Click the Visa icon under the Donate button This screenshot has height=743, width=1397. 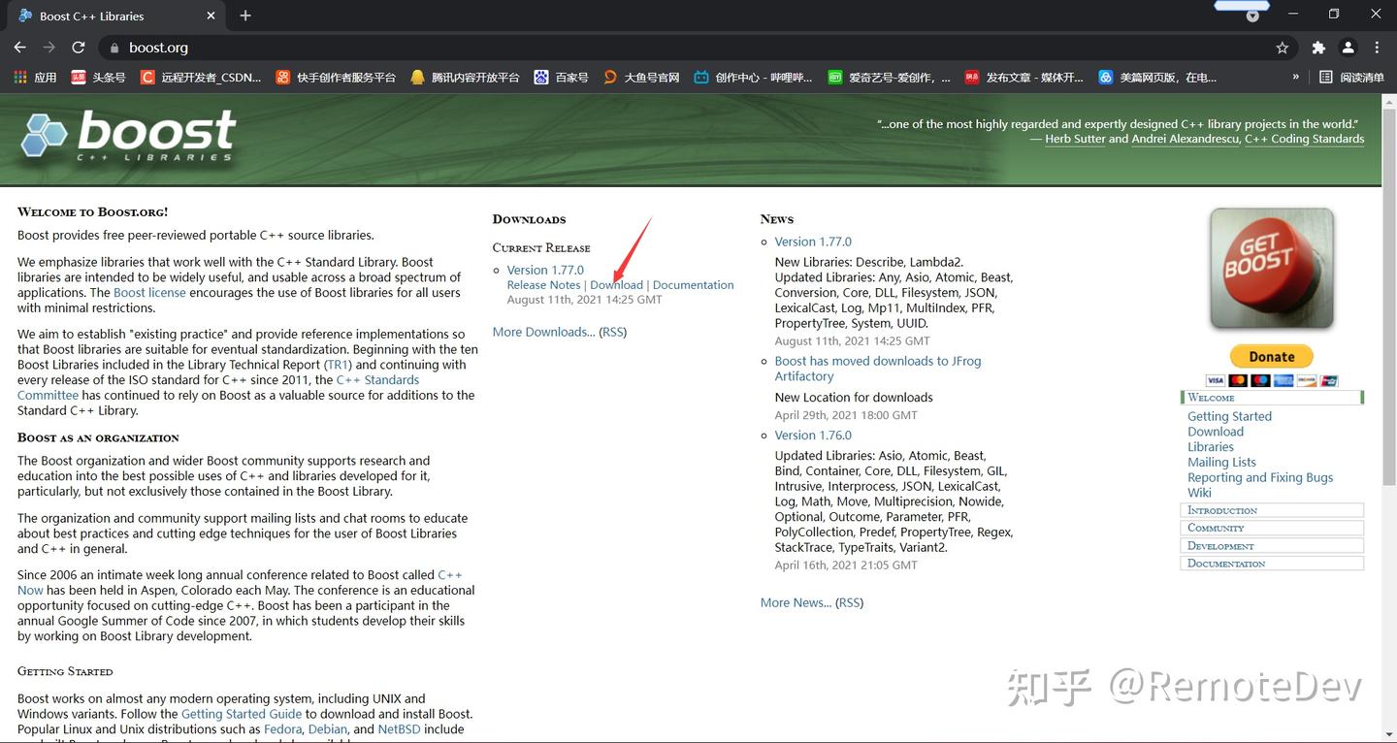click(1216, 379)
